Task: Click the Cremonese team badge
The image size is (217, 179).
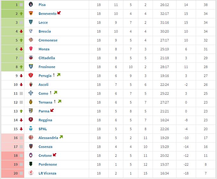Action: (31, 40)
